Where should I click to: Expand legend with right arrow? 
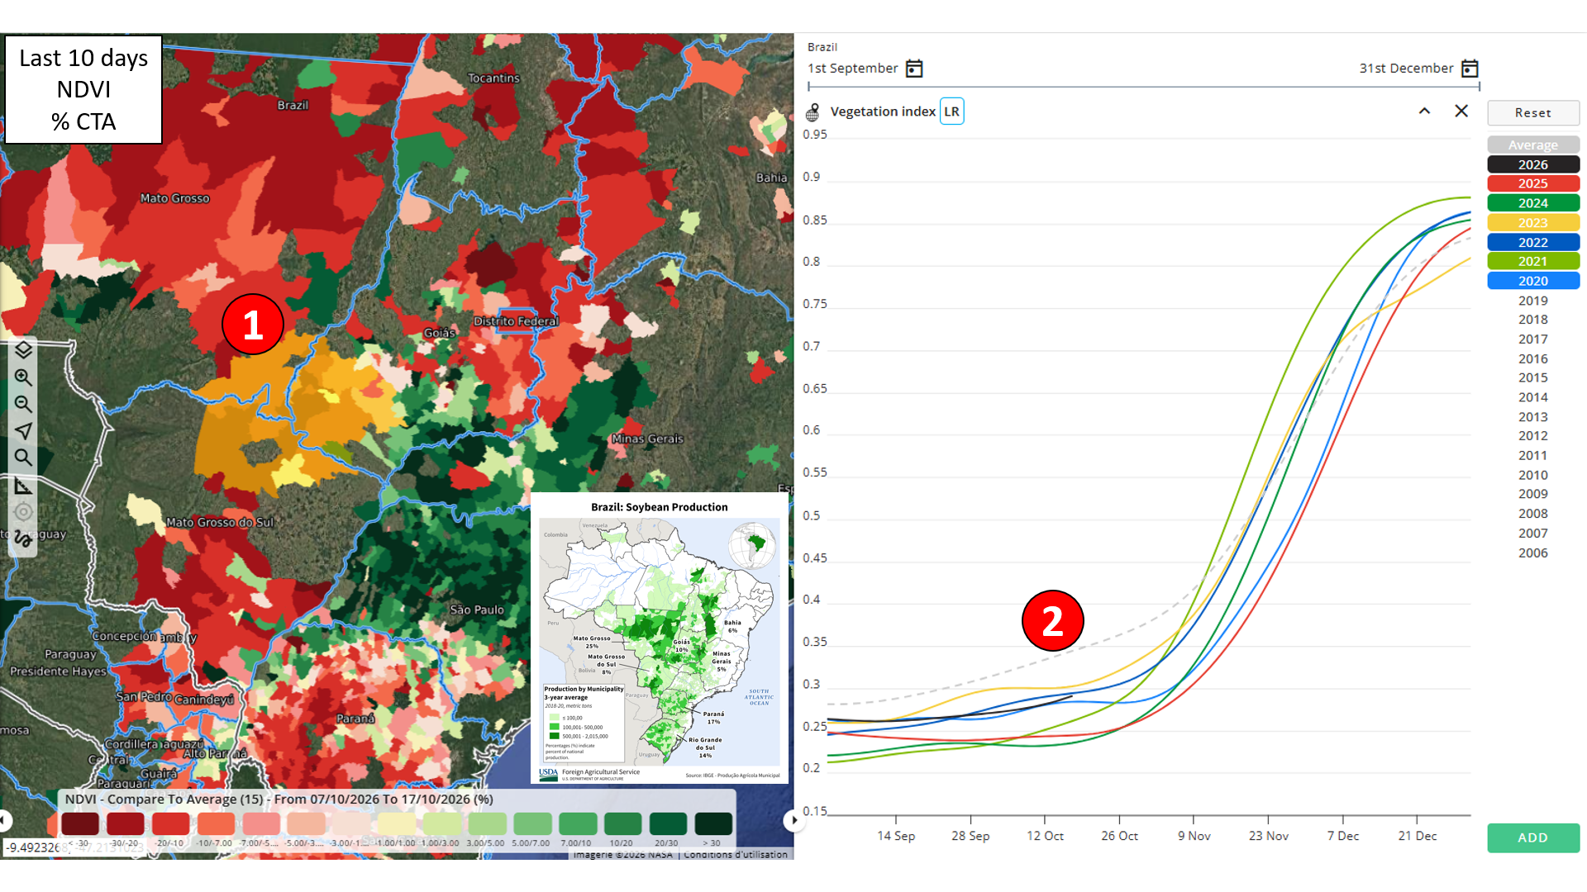pos(793,820)
